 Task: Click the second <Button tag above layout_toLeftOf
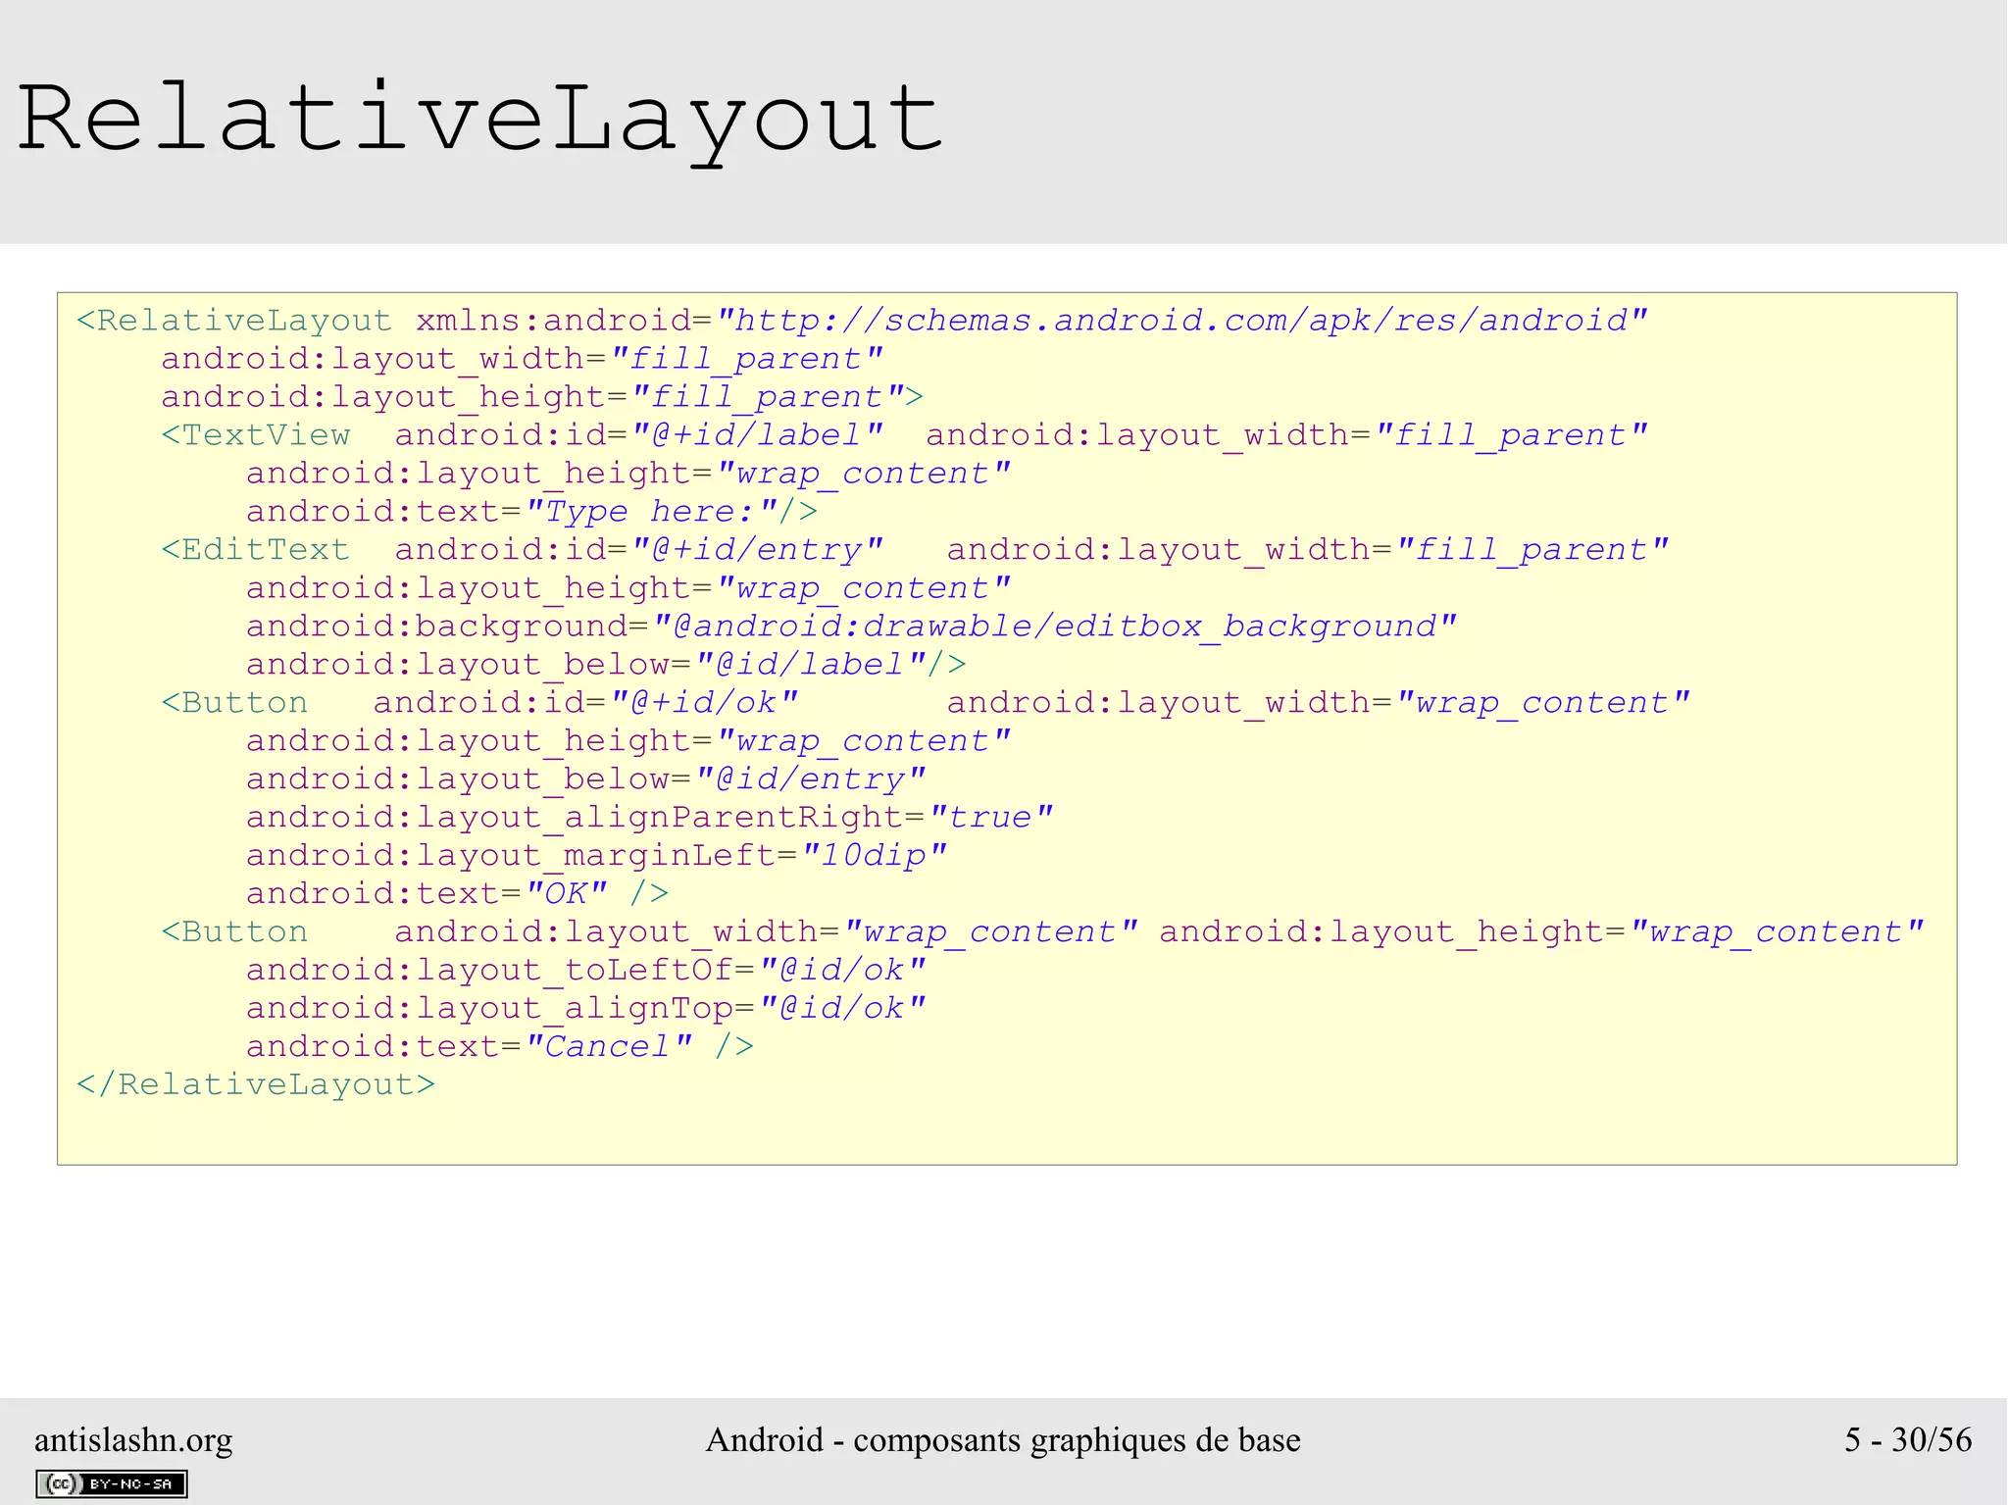[235, 932]
